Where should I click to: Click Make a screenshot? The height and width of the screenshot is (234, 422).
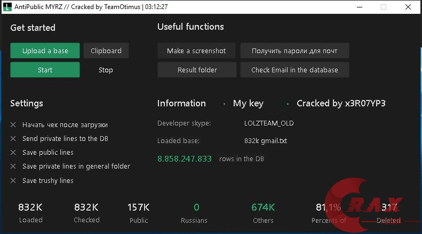(196, 51)
